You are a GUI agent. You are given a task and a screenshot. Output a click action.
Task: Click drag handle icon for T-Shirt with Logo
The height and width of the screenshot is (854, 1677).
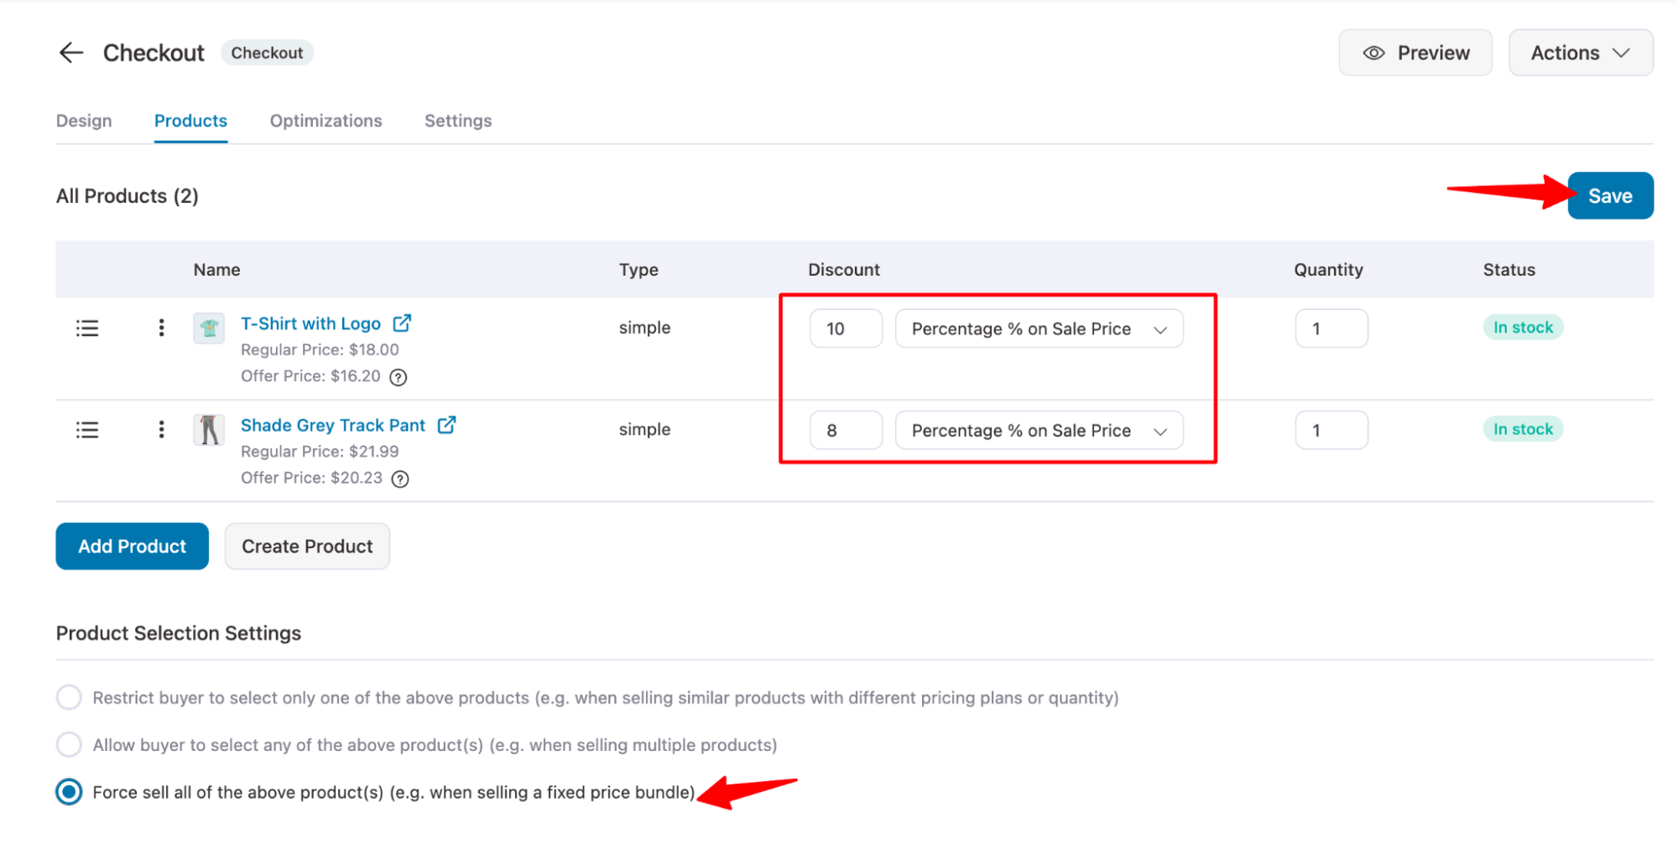87,328
